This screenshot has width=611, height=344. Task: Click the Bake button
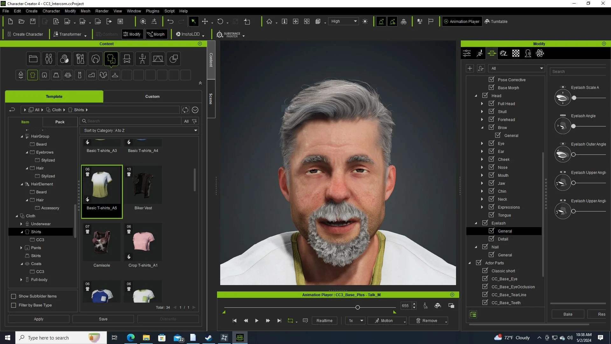(568, 314)
